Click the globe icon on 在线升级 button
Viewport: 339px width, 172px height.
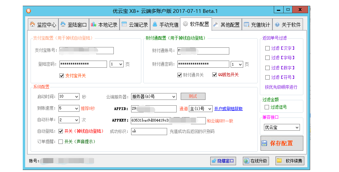pos(246,161)
